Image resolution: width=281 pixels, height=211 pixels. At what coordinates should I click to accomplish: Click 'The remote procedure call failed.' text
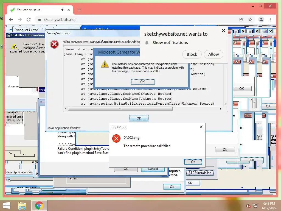pos(147,146)
